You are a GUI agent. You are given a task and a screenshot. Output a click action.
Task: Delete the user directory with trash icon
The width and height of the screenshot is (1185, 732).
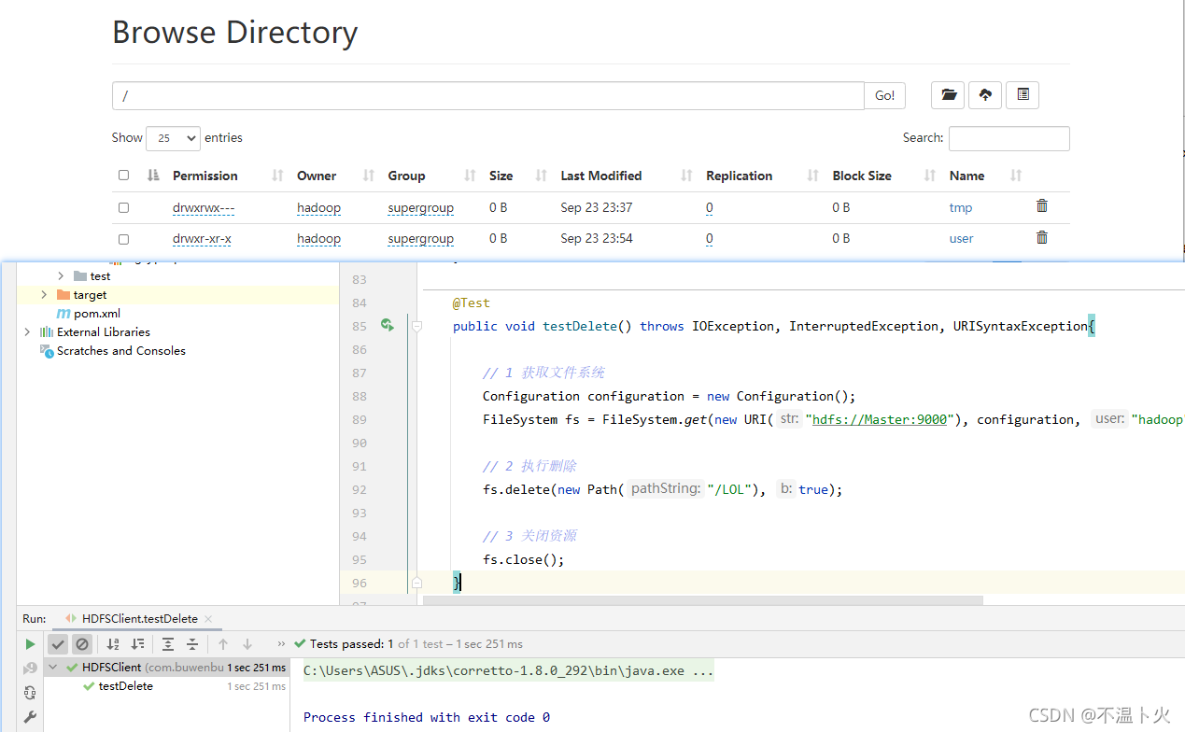point(1042,238)
